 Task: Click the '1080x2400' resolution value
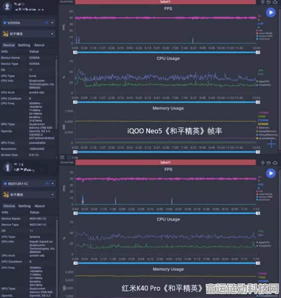point(37,149)
